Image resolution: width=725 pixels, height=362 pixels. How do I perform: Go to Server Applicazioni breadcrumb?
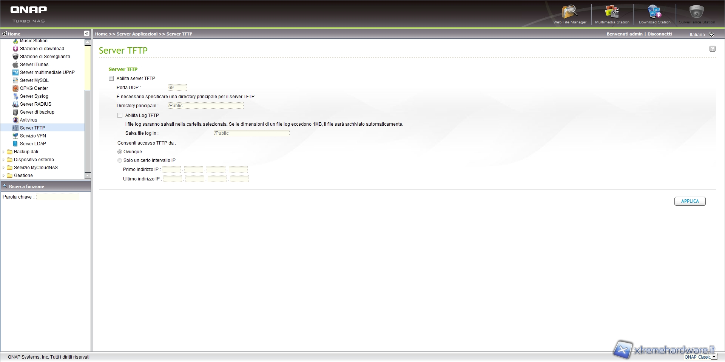137,34
